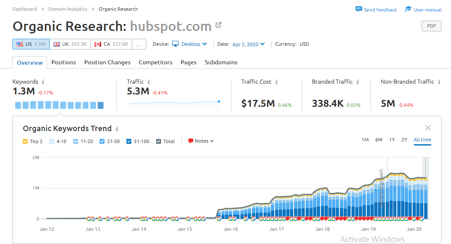Open hubspot.com external link icon
Viewport: 451px width, 244px height.
[218, 25]
